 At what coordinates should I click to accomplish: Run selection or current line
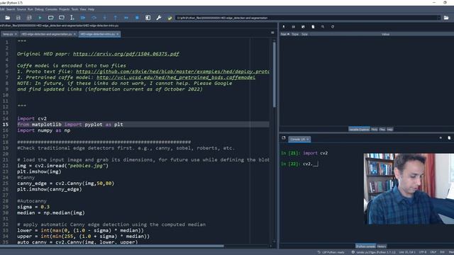pos(72,18)
